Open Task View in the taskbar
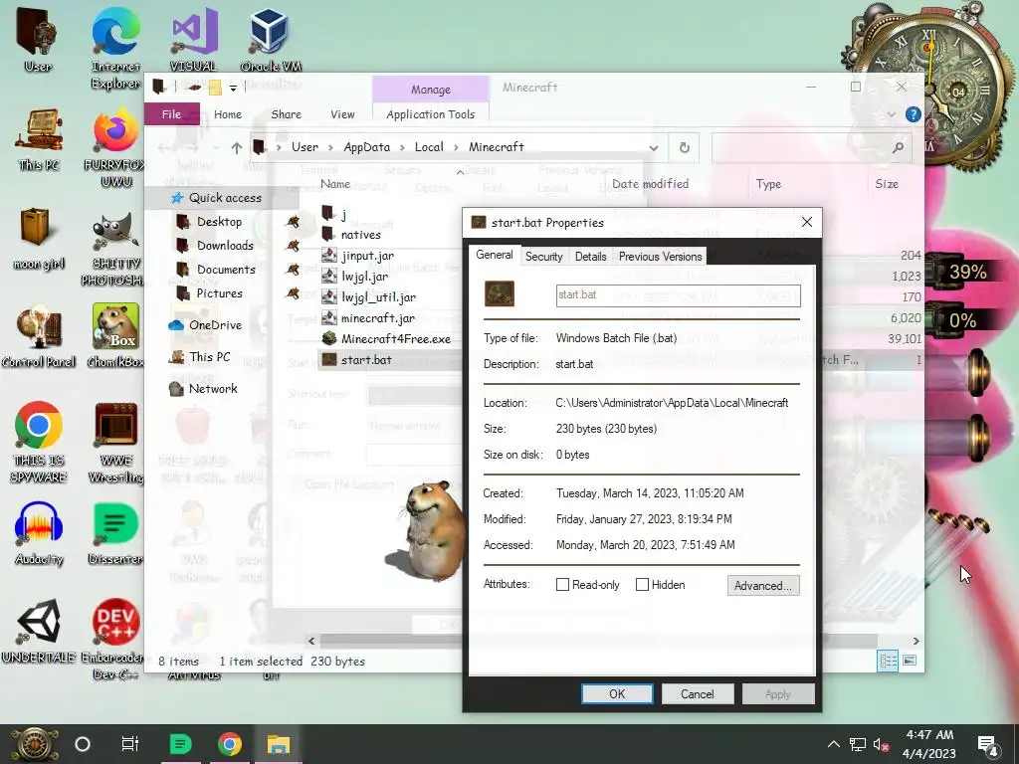 coord(130,744)
